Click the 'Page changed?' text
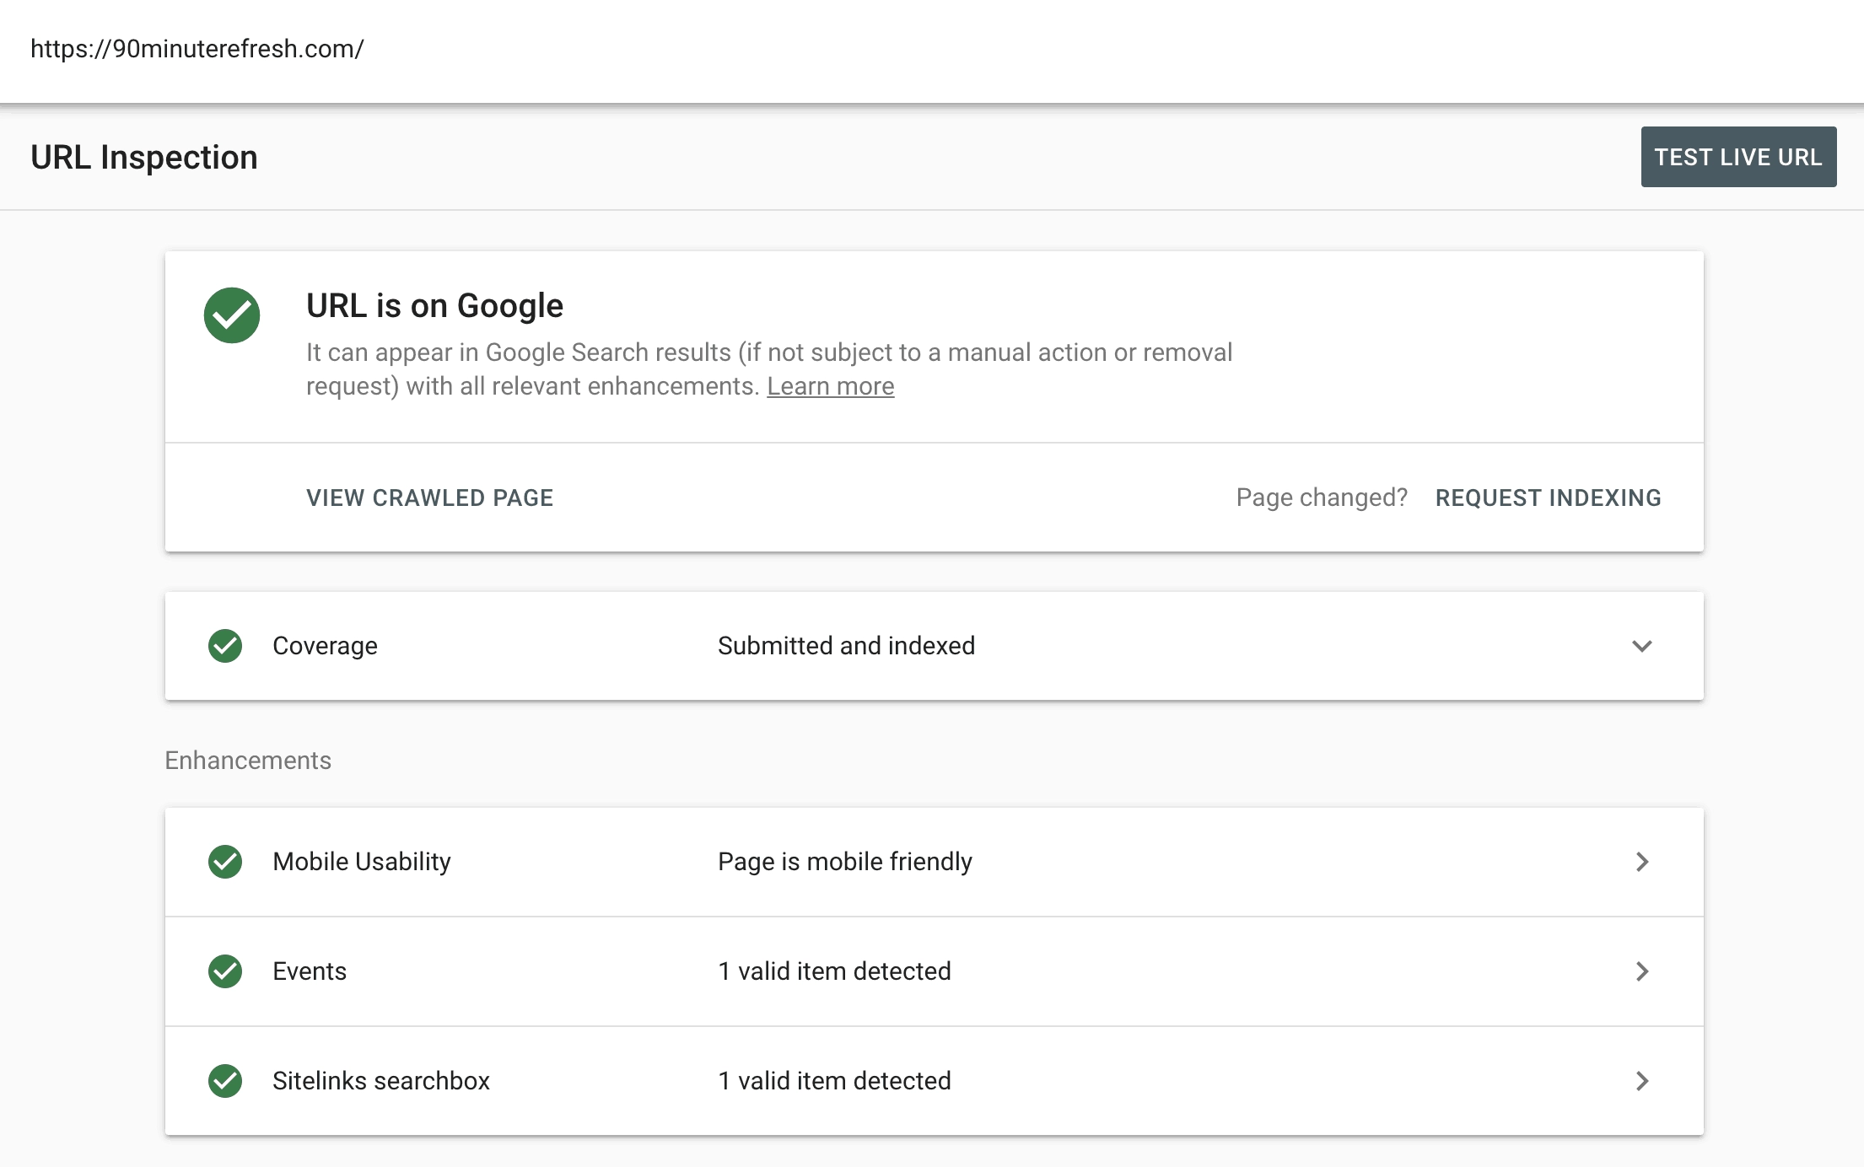 pyautogui.click(x=1322, y=497)
